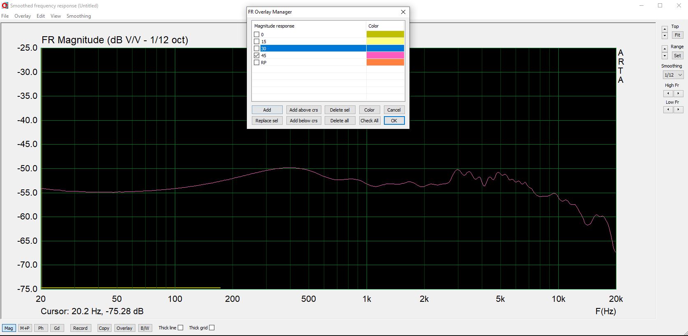Click the Top up arrow
The height and width of the screenshot is (336, 688).
click(665, 29)
